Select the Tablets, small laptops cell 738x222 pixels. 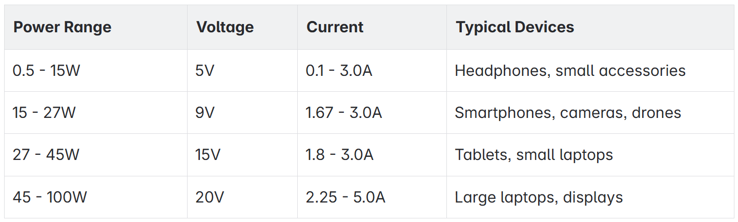(x=534, y=155)
